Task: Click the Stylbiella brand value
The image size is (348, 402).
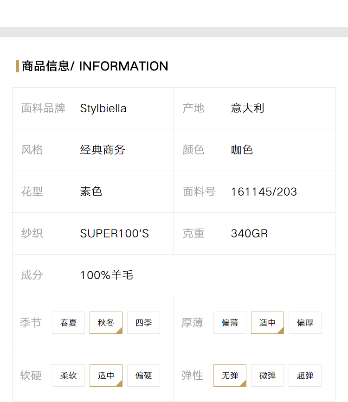Action: coord(103,108)
